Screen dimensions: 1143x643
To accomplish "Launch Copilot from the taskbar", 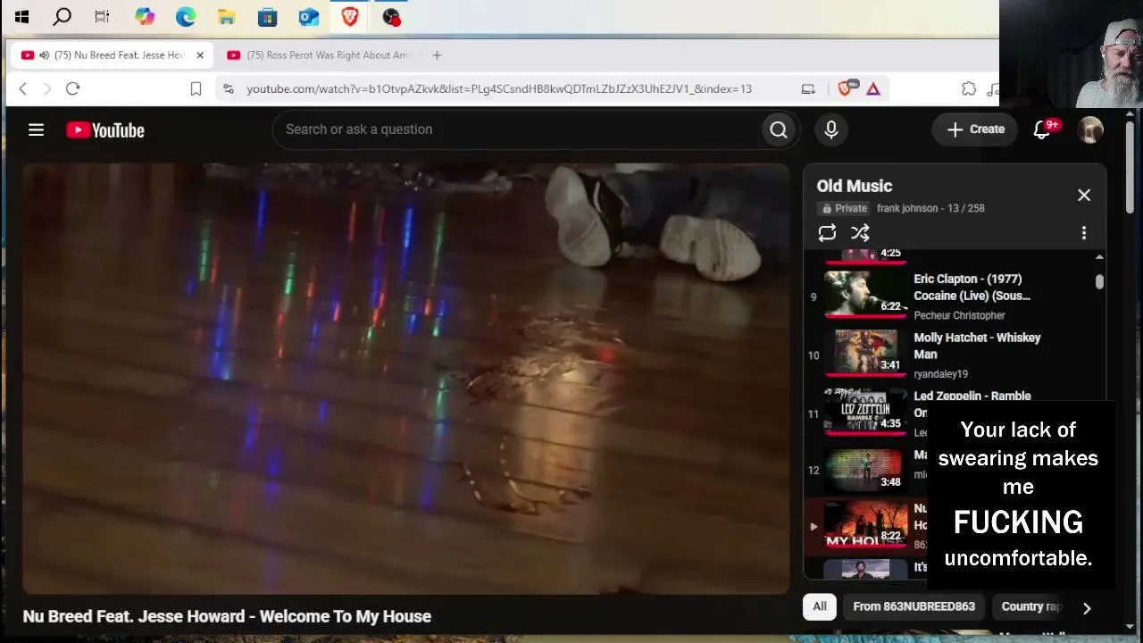I will click(x=145, y=16).
